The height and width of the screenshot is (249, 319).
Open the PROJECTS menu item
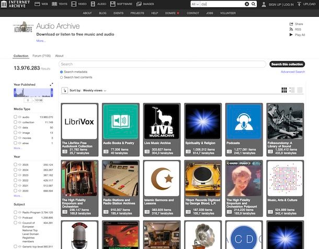tap(138, 13)
